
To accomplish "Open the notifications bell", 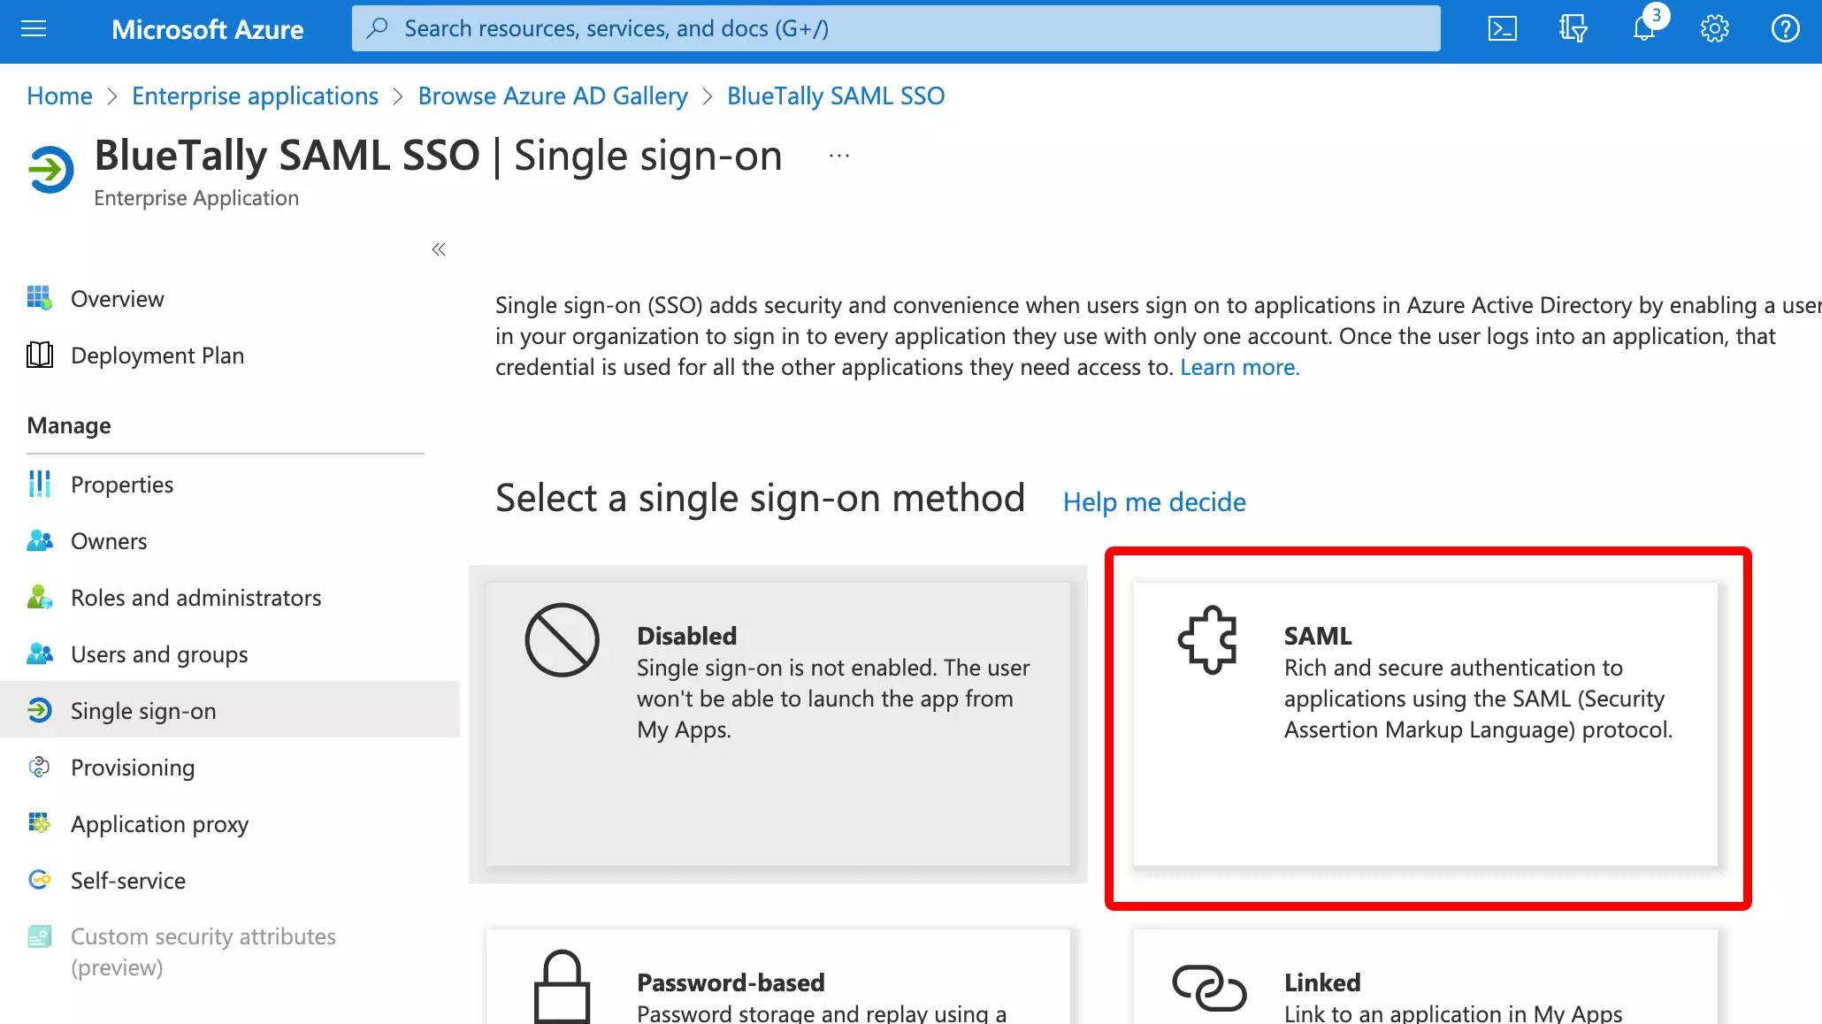I will click(x=1644, y=29).
